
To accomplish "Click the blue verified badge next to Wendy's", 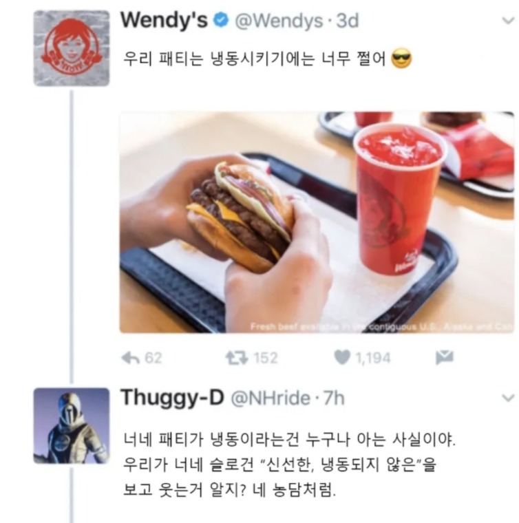I will click(221, 20).
